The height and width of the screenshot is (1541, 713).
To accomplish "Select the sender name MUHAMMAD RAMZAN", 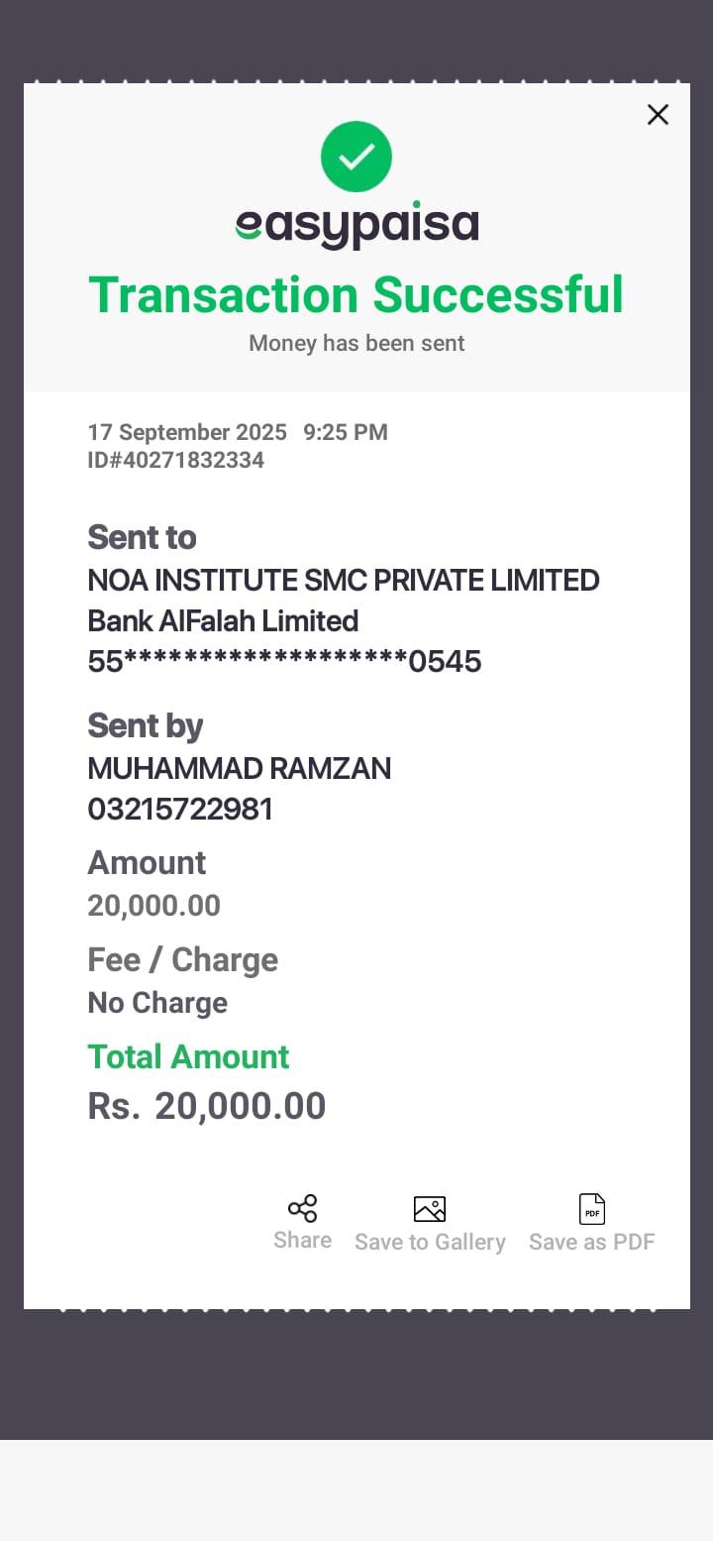I will (x=240, y=768).
